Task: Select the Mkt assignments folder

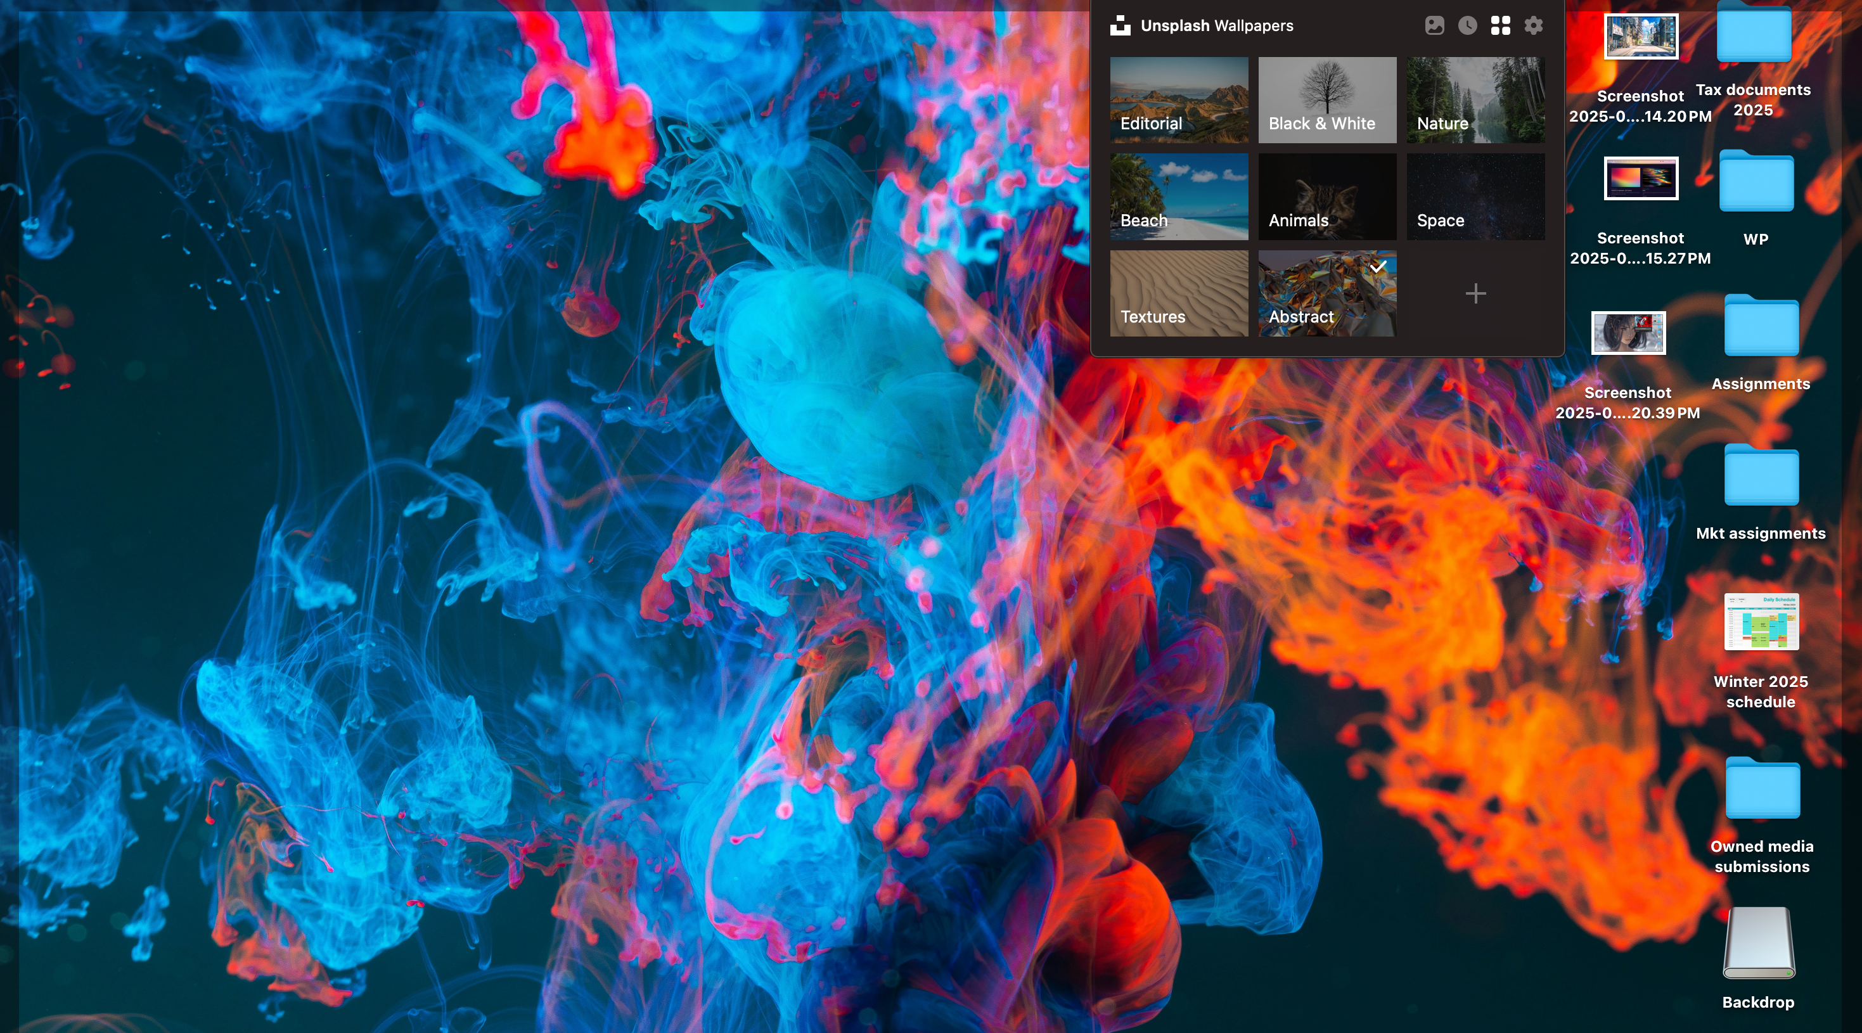Action: (1761, 476)
